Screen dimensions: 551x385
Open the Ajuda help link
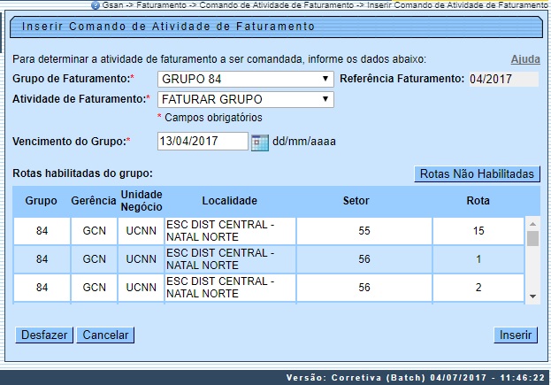tap(525, 59)
